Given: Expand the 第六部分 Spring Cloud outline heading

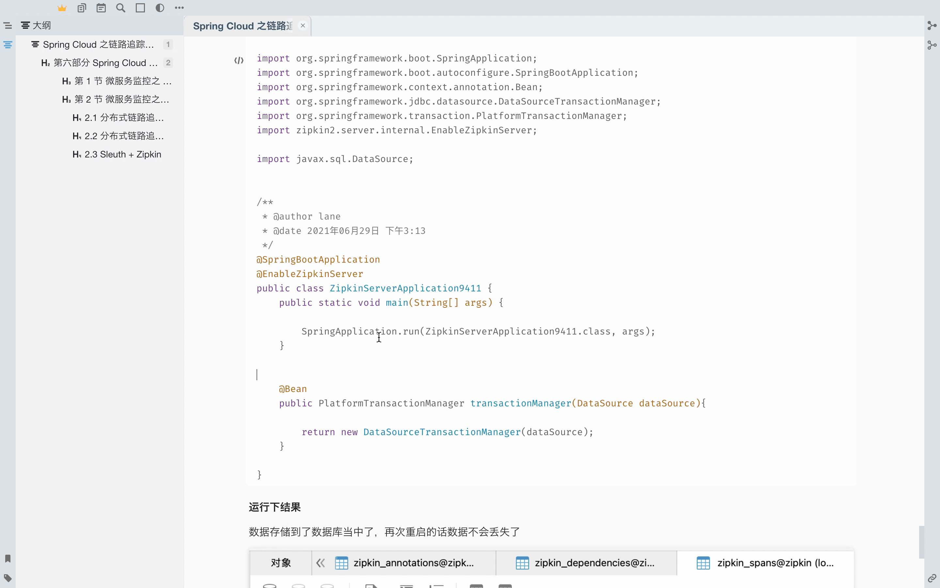Looking at the screenshot, I should click(105, 63).
